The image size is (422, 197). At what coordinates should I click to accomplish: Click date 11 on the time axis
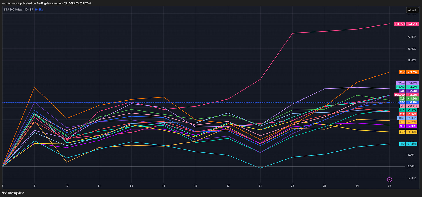click(x=99, y=186)
